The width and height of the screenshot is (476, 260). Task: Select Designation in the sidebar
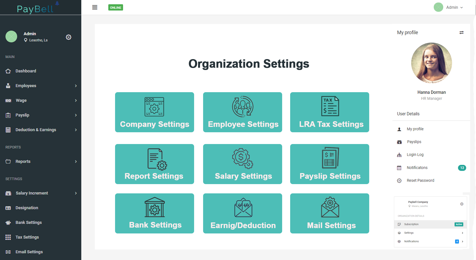coord(27,208)
